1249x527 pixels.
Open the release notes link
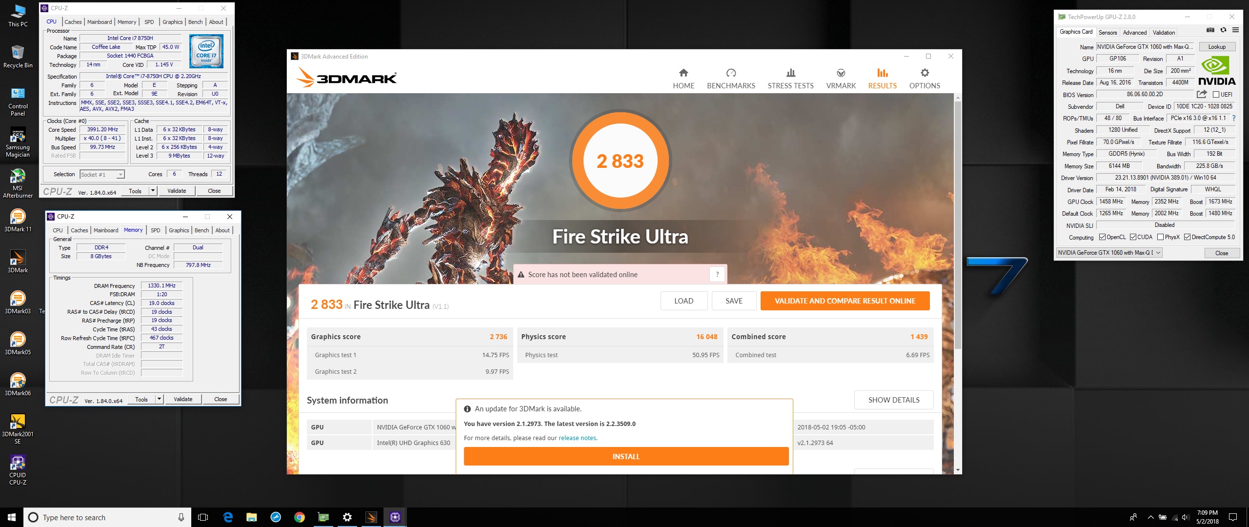(578, 438)
